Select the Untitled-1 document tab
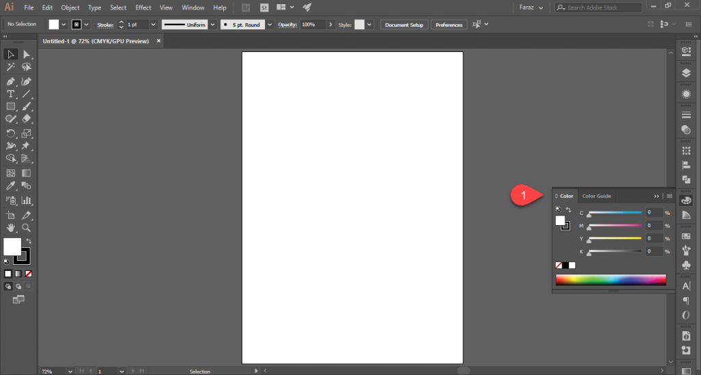The image size is (701, 375). tap(96, 41)
